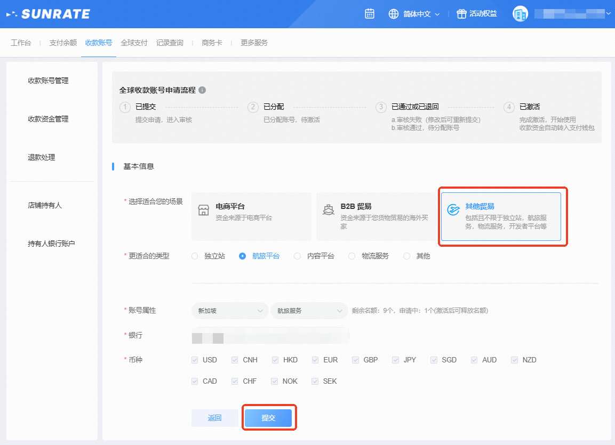The width and height of the screenshot is (615, 445).
Task: Click the 提交 submit button
Action: 268,418
